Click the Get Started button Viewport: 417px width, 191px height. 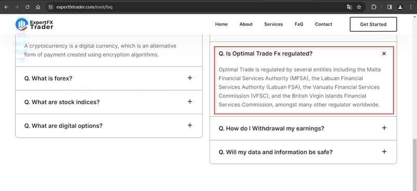[x=373, y=24]
